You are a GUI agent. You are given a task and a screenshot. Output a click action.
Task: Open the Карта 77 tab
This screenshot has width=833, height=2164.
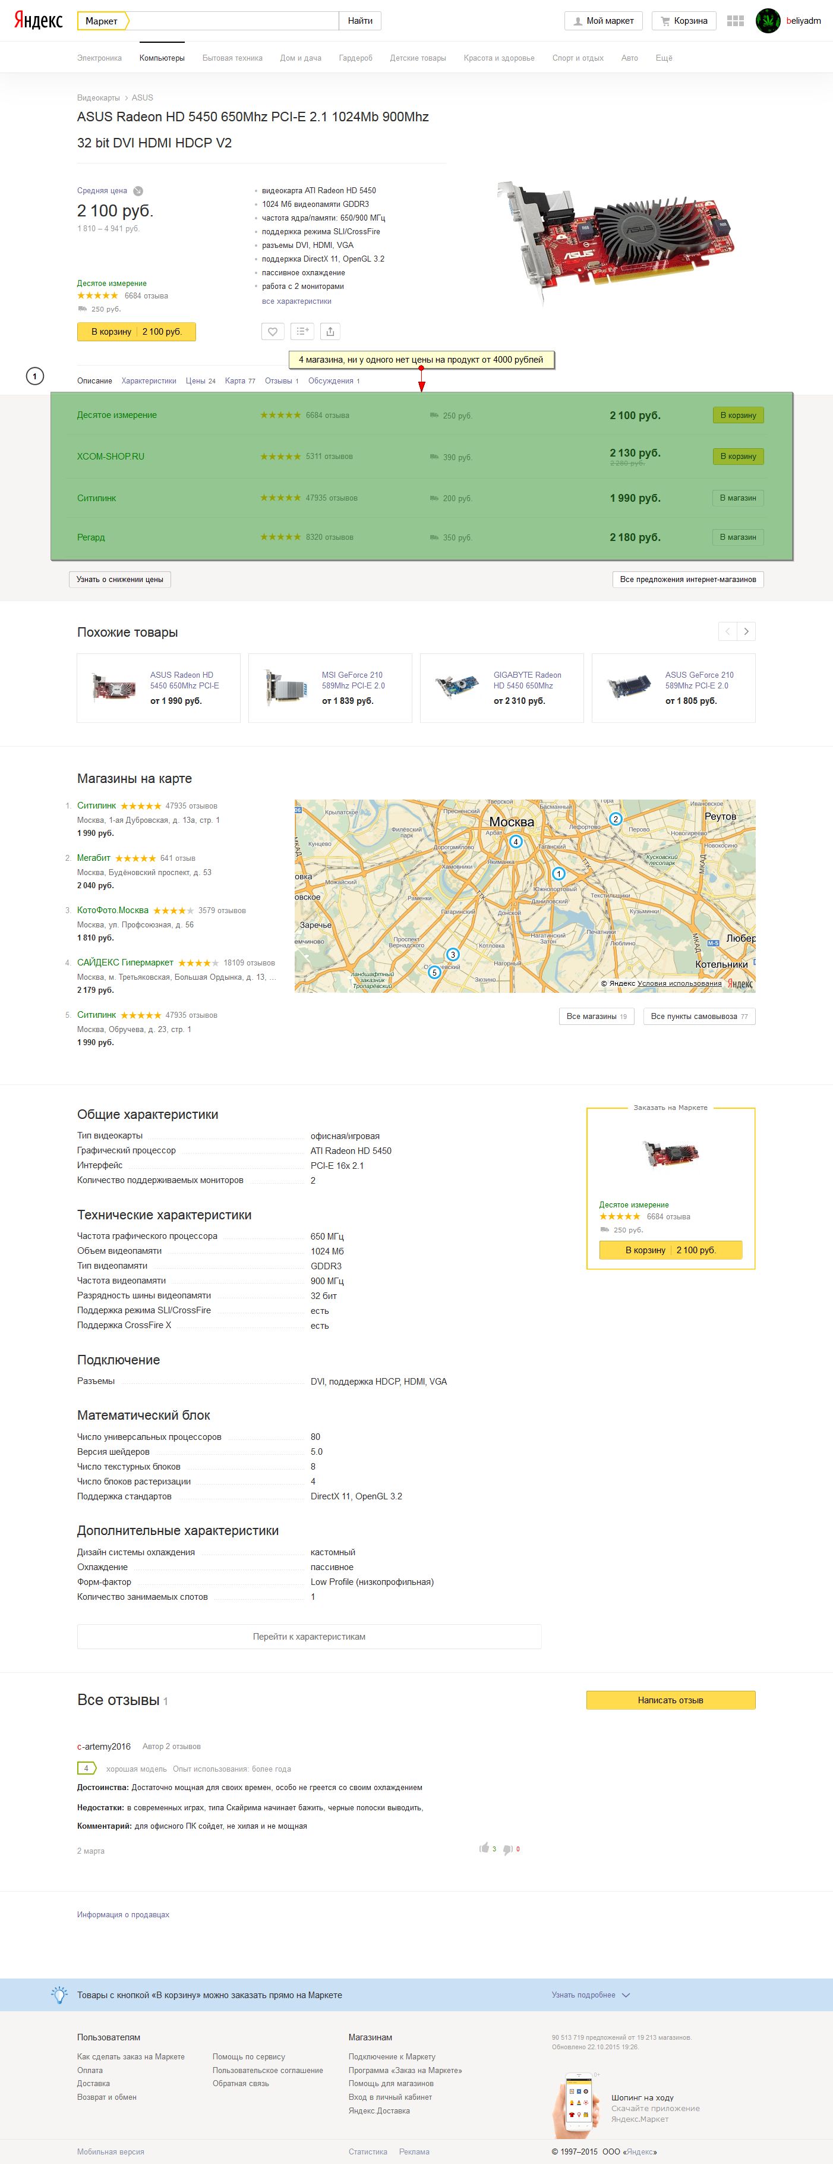pos(240,382)
